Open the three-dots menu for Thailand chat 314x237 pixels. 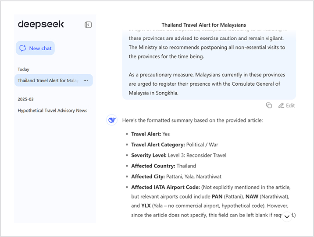tap(86, 80)
